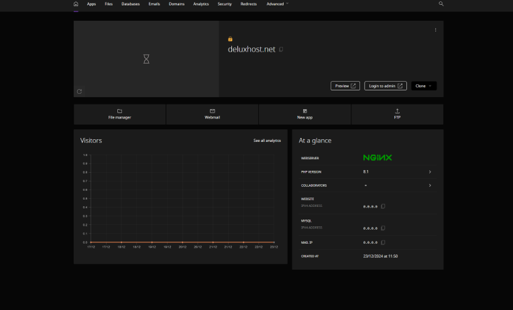Go to the Apps menu

point(91,4)
